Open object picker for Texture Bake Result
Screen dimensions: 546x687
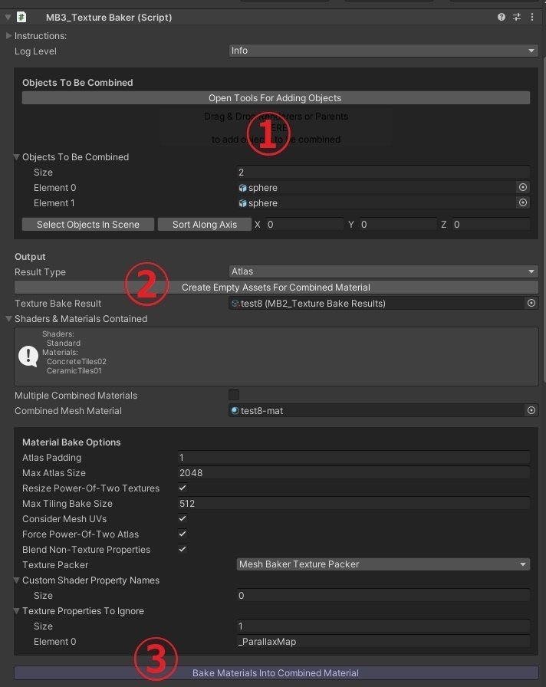point(531,303)
